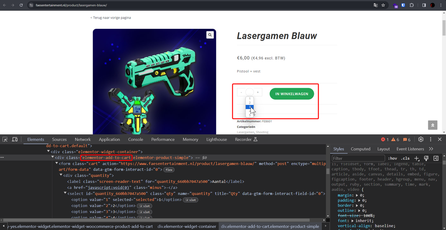Switch to the Memory tab
This screenshot has width=446, height=230.
coord(190,139)
